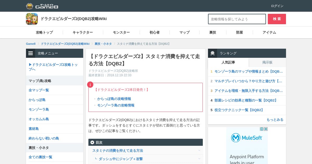Open ranking 5 役立つテクニック一覧
Screen dimensions: 312x164
(239, 110)
